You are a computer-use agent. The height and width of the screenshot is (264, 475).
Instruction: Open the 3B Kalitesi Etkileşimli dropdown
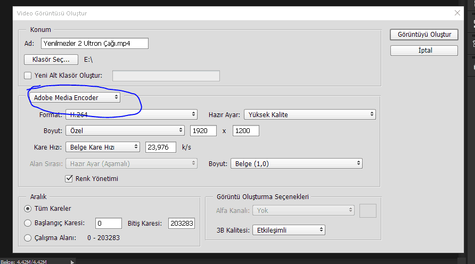[x=289, y=230]
